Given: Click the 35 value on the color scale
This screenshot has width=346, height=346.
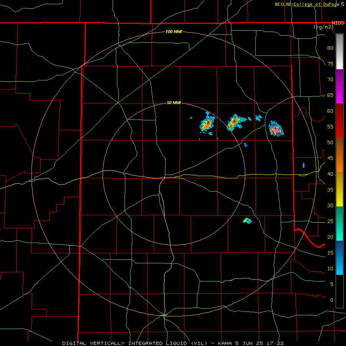Looking at the screenshot, I should coord(330,190).
